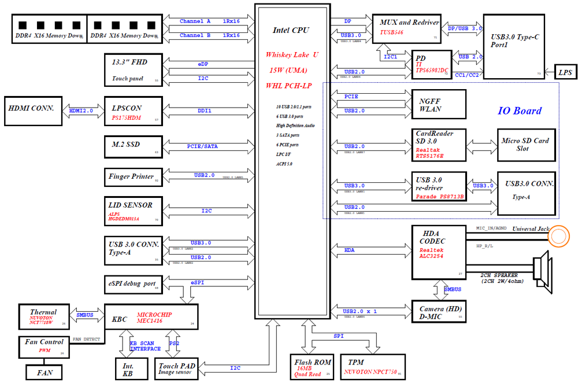
Task: Click the 'ALPS HGDEDM013A' part text
Action: 124,216
